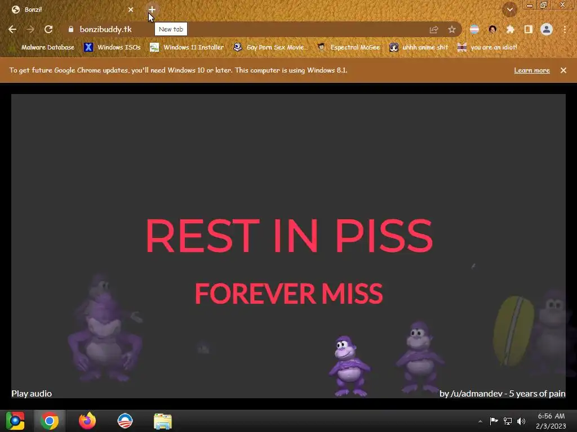Click the forward navigation arrow
The width and height of the screenshot is (577, 432).
[30, 29]
